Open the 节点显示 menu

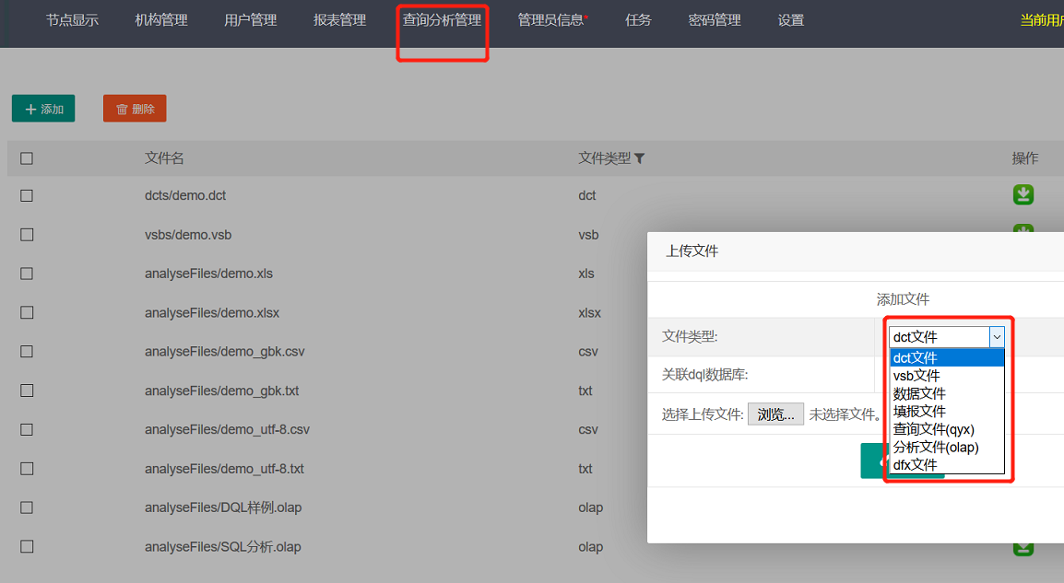coord(72,20)
